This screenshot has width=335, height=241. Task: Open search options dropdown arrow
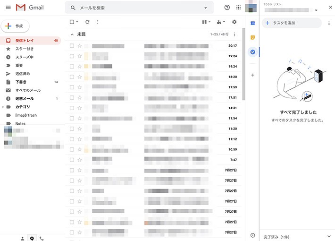click(206, 8)
